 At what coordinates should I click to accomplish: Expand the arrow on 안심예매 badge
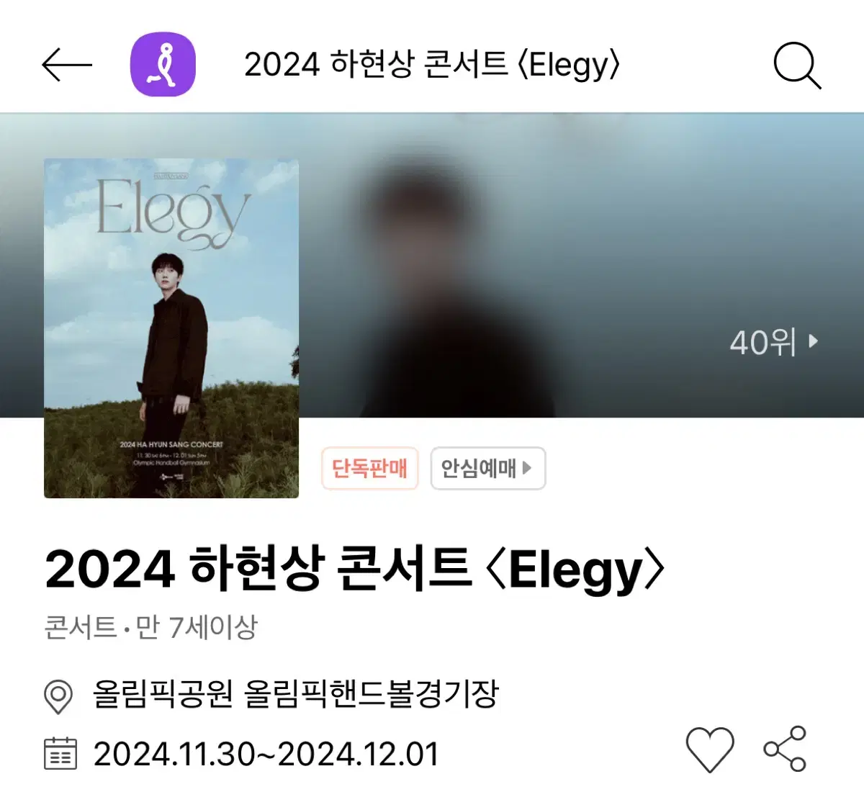point(527,468)
